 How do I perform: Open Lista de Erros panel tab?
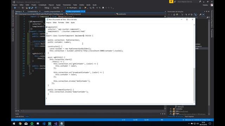click(x=20, y=117)
